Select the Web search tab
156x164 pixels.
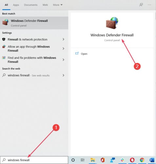point(45,5)
